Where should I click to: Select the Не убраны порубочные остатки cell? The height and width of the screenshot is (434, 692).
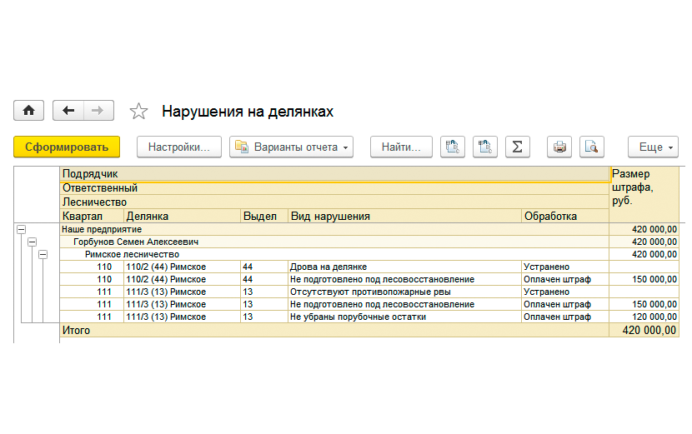(x=404, y=317)
